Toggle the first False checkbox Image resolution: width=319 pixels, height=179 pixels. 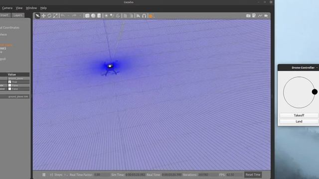9,86
